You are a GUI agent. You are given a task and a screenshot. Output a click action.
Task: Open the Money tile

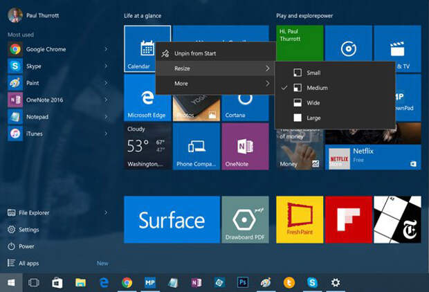click(300, 149)
